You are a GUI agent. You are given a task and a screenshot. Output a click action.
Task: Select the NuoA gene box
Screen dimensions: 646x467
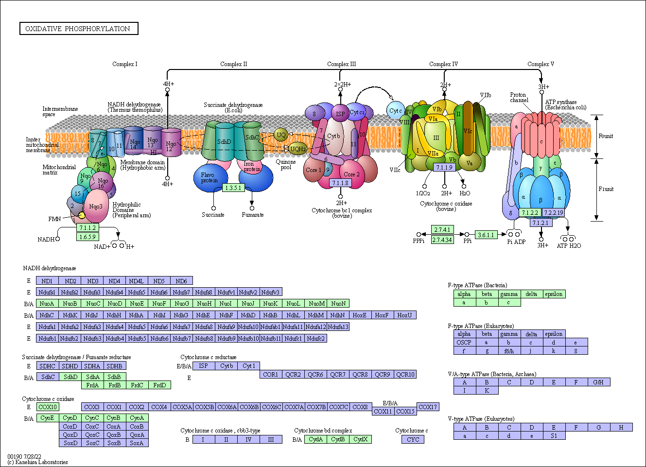point(48,304)
